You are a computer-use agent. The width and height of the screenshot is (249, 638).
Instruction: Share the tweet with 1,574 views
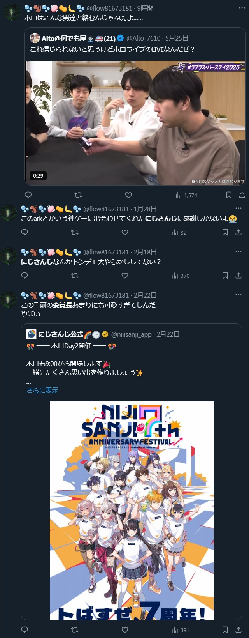coord(242,195)
